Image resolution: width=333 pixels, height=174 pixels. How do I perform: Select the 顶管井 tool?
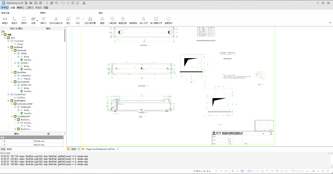tap(24, 21)
